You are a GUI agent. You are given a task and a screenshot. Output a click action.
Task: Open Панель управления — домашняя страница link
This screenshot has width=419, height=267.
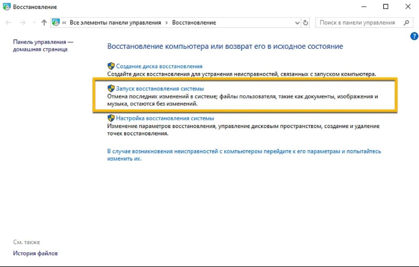(43, 45)
